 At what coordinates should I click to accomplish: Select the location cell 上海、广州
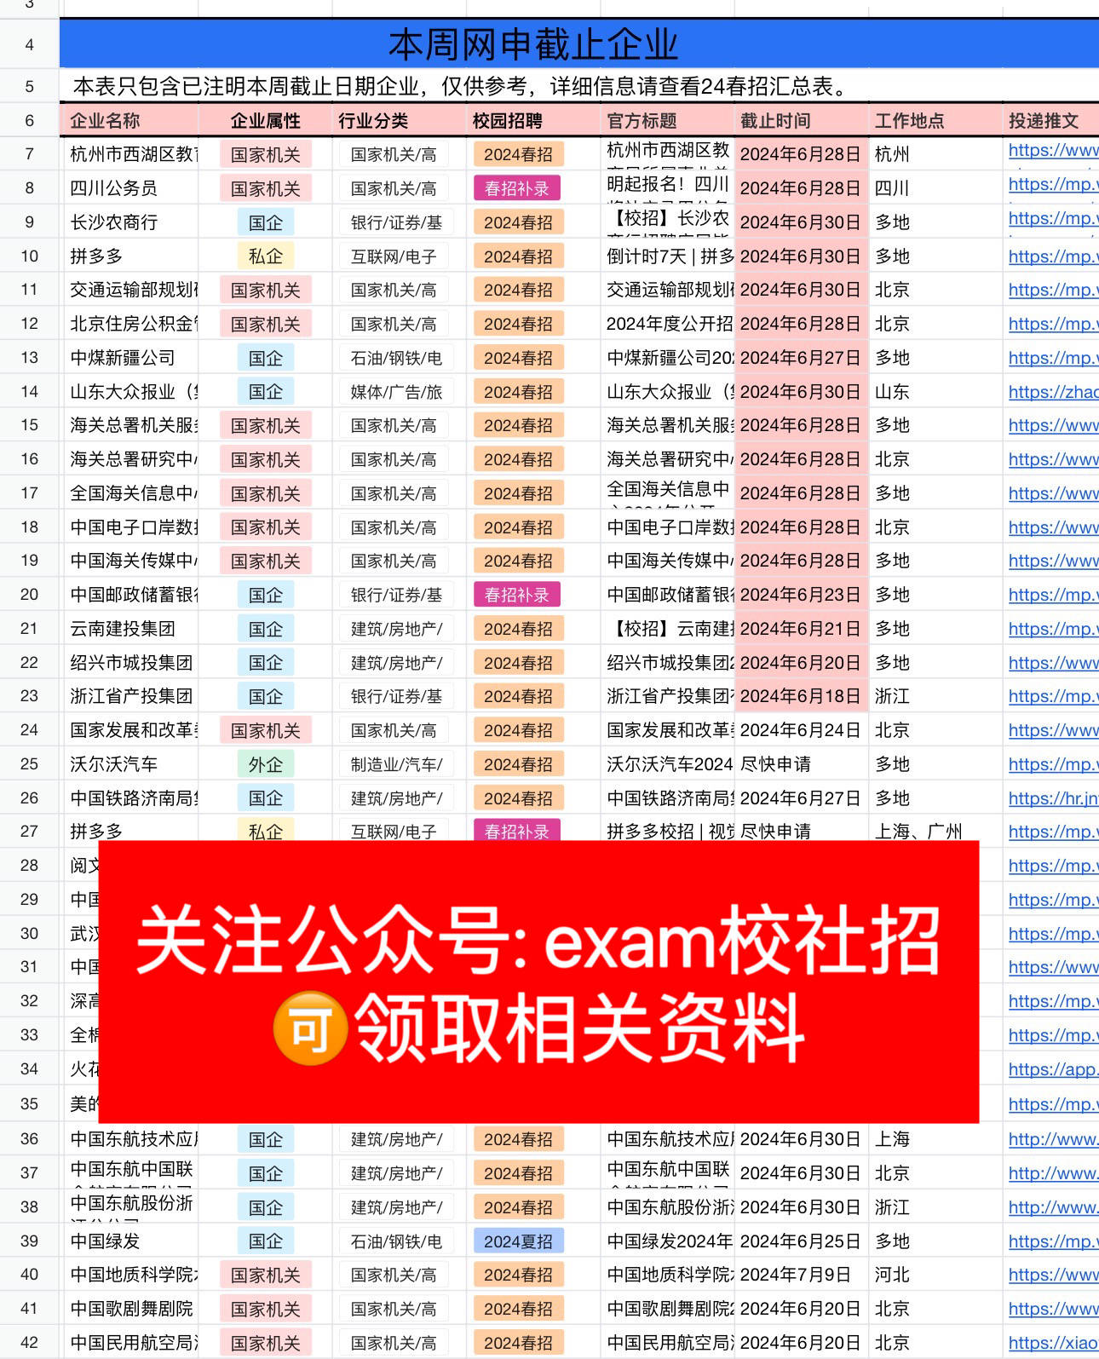pyautogui.click(x=935, y=830)
